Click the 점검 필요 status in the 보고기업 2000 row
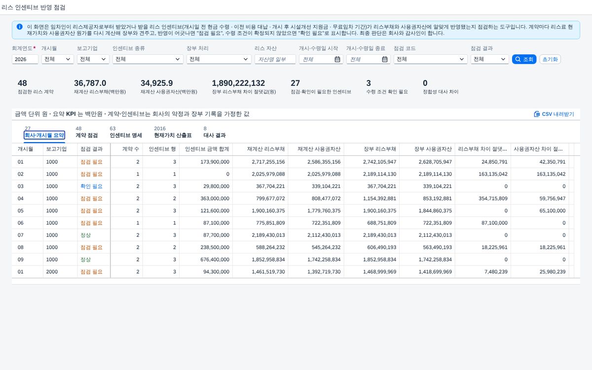Screen dimensions: 592x370 point(92,272)
